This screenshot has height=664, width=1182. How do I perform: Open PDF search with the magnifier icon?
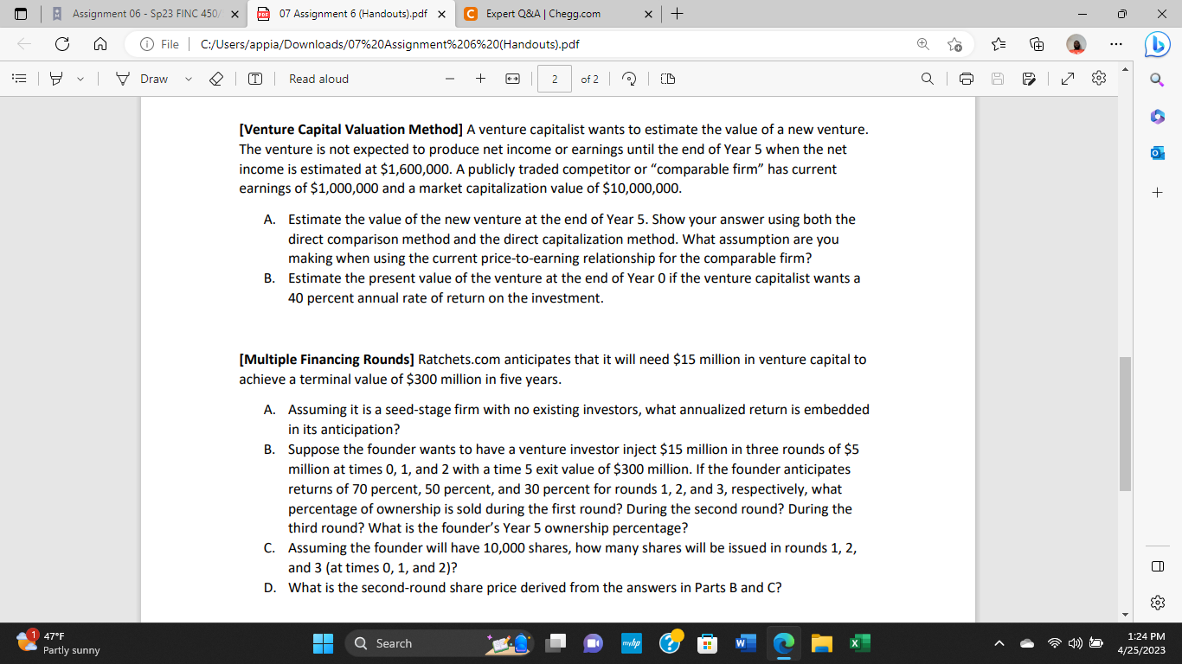pyautogui.click(x=927, y=78)
